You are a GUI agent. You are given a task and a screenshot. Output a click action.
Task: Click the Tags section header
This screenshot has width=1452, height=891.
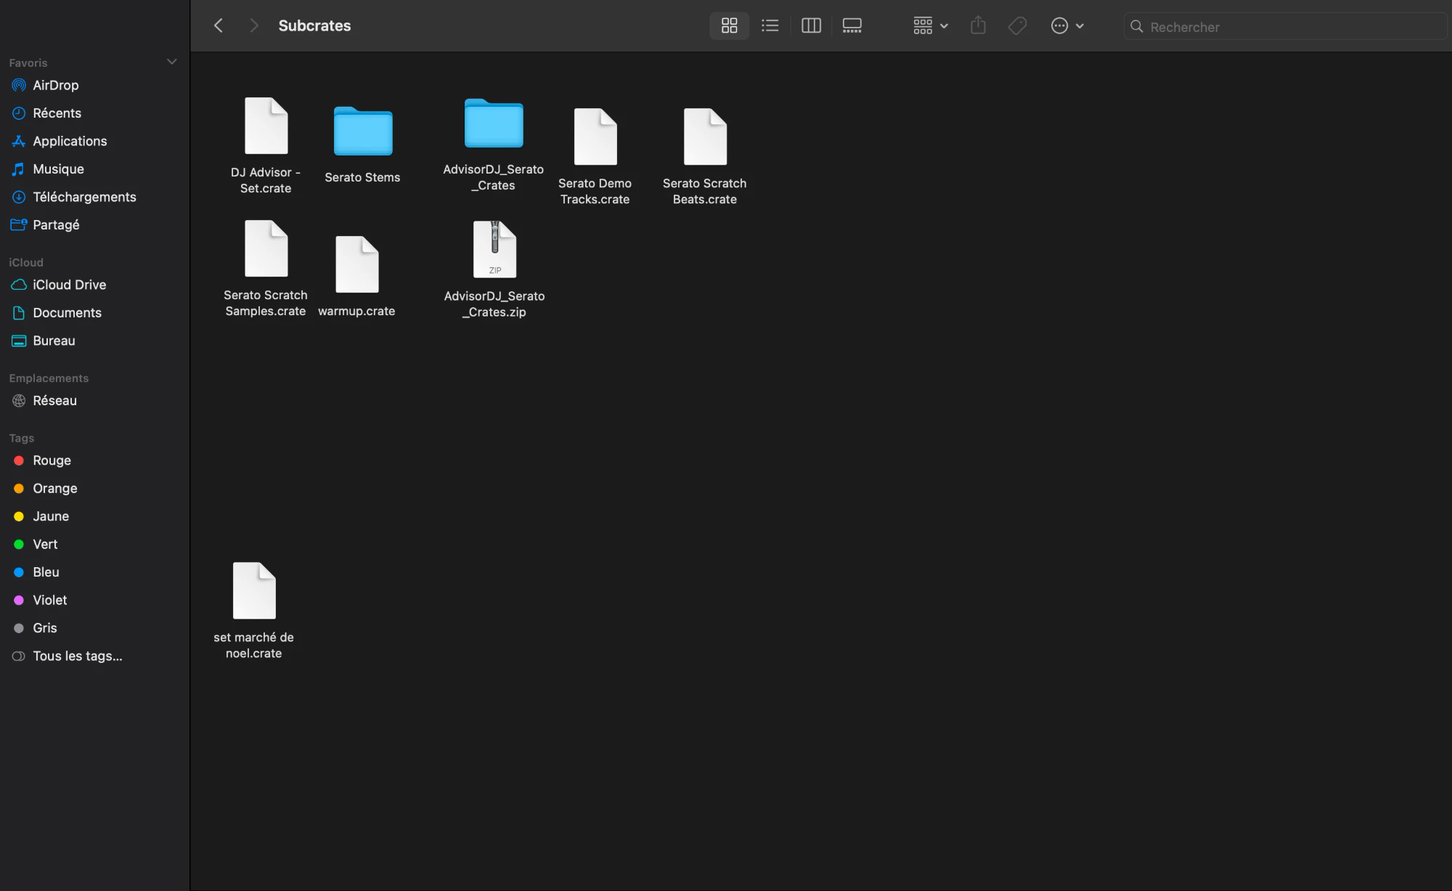[22, 438]
